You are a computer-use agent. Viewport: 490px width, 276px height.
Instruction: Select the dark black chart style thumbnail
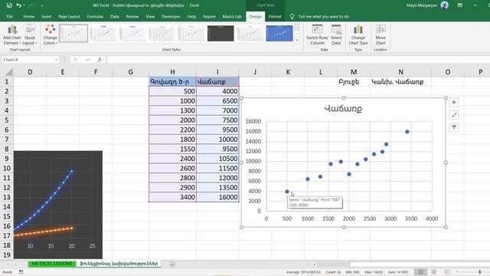(x=220, y=34)
